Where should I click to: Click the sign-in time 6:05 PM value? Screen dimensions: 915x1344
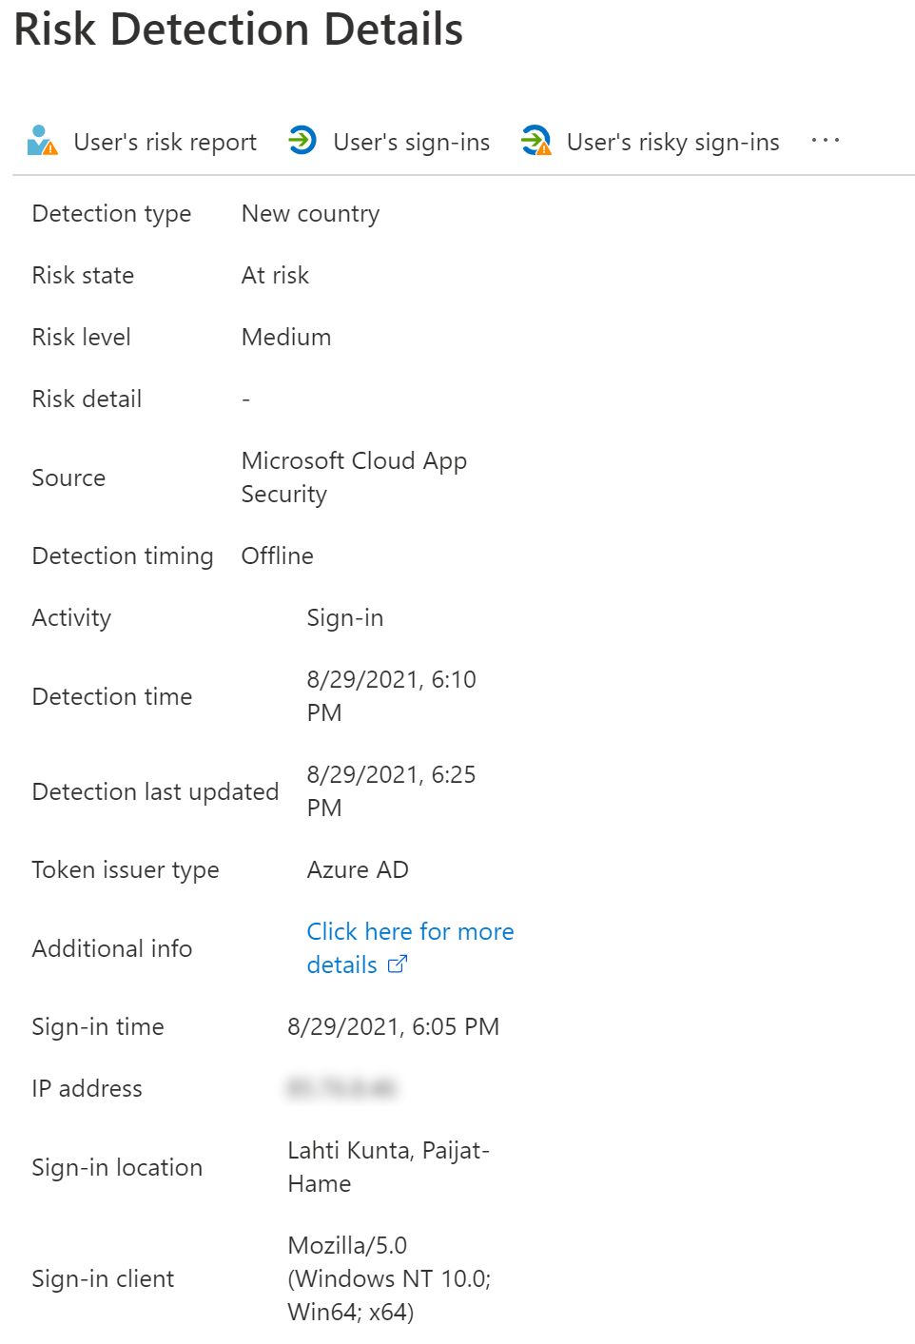pos(393,1027)
